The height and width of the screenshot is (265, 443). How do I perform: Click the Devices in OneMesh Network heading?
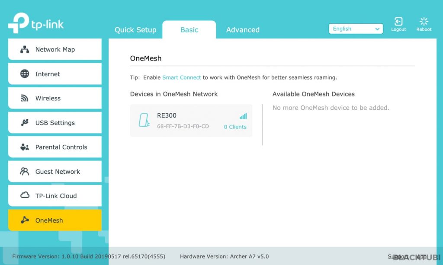(x=174, y=94)
